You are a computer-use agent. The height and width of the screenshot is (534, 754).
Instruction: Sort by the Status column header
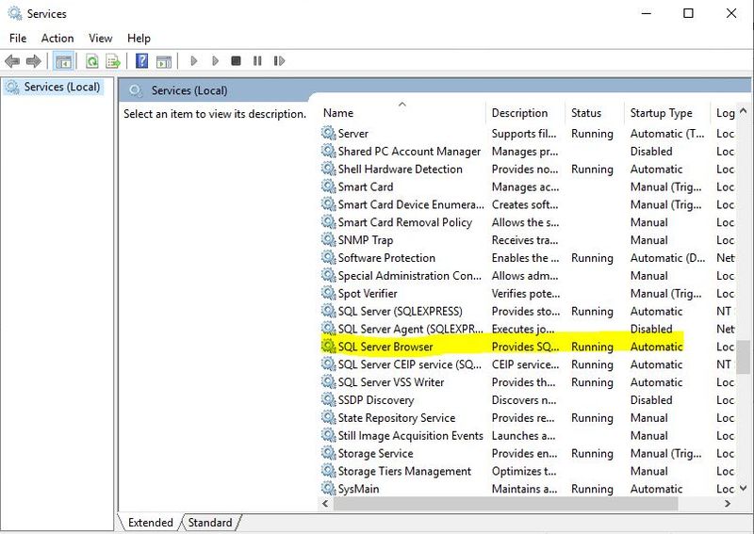coord(595,113)
